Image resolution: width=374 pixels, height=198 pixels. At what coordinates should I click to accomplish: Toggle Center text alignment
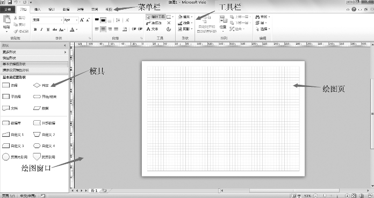tap(103, 29)
